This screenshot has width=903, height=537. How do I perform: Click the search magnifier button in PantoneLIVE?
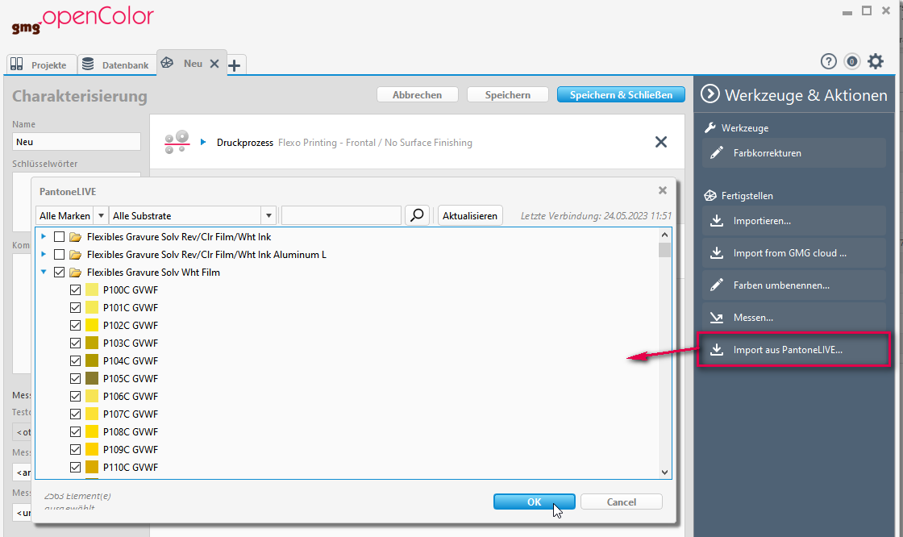tap(417, 215)
